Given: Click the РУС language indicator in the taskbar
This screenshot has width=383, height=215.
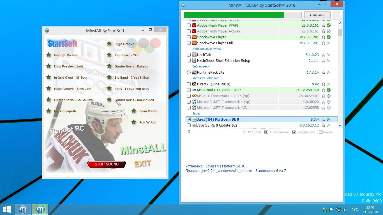Looking at the screenshot, I should point(355,209).
